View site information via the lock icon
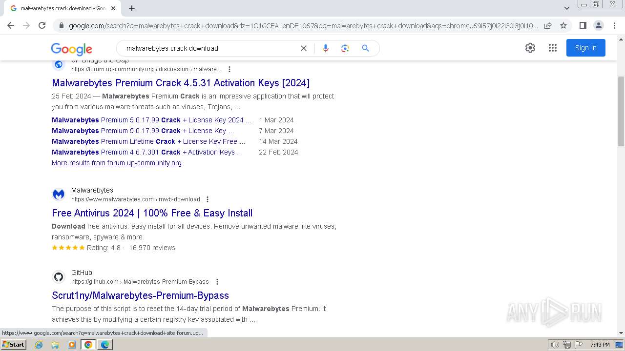 pyautogui.click(x=61, y=25)
